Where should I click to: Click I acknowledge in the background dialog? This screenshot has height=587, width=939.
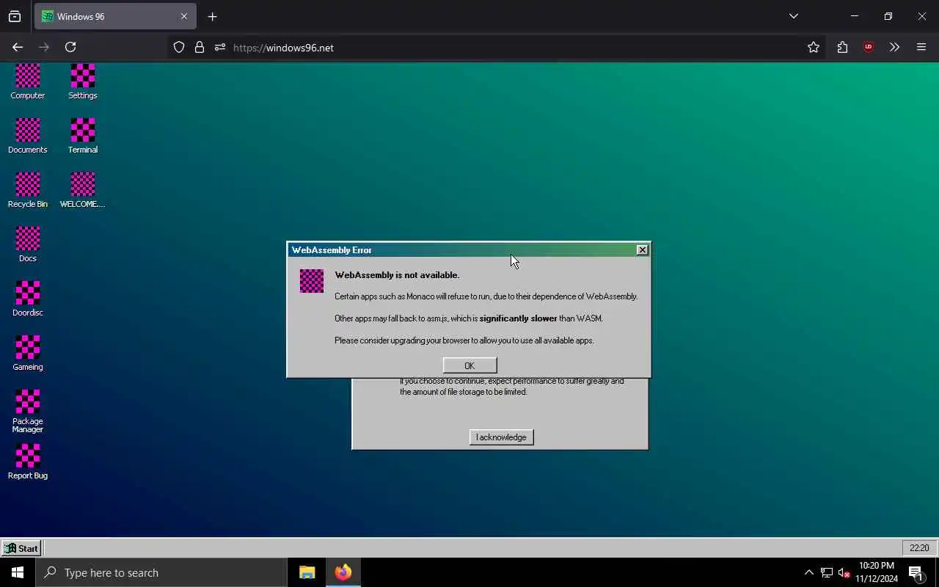click(501, 437)
